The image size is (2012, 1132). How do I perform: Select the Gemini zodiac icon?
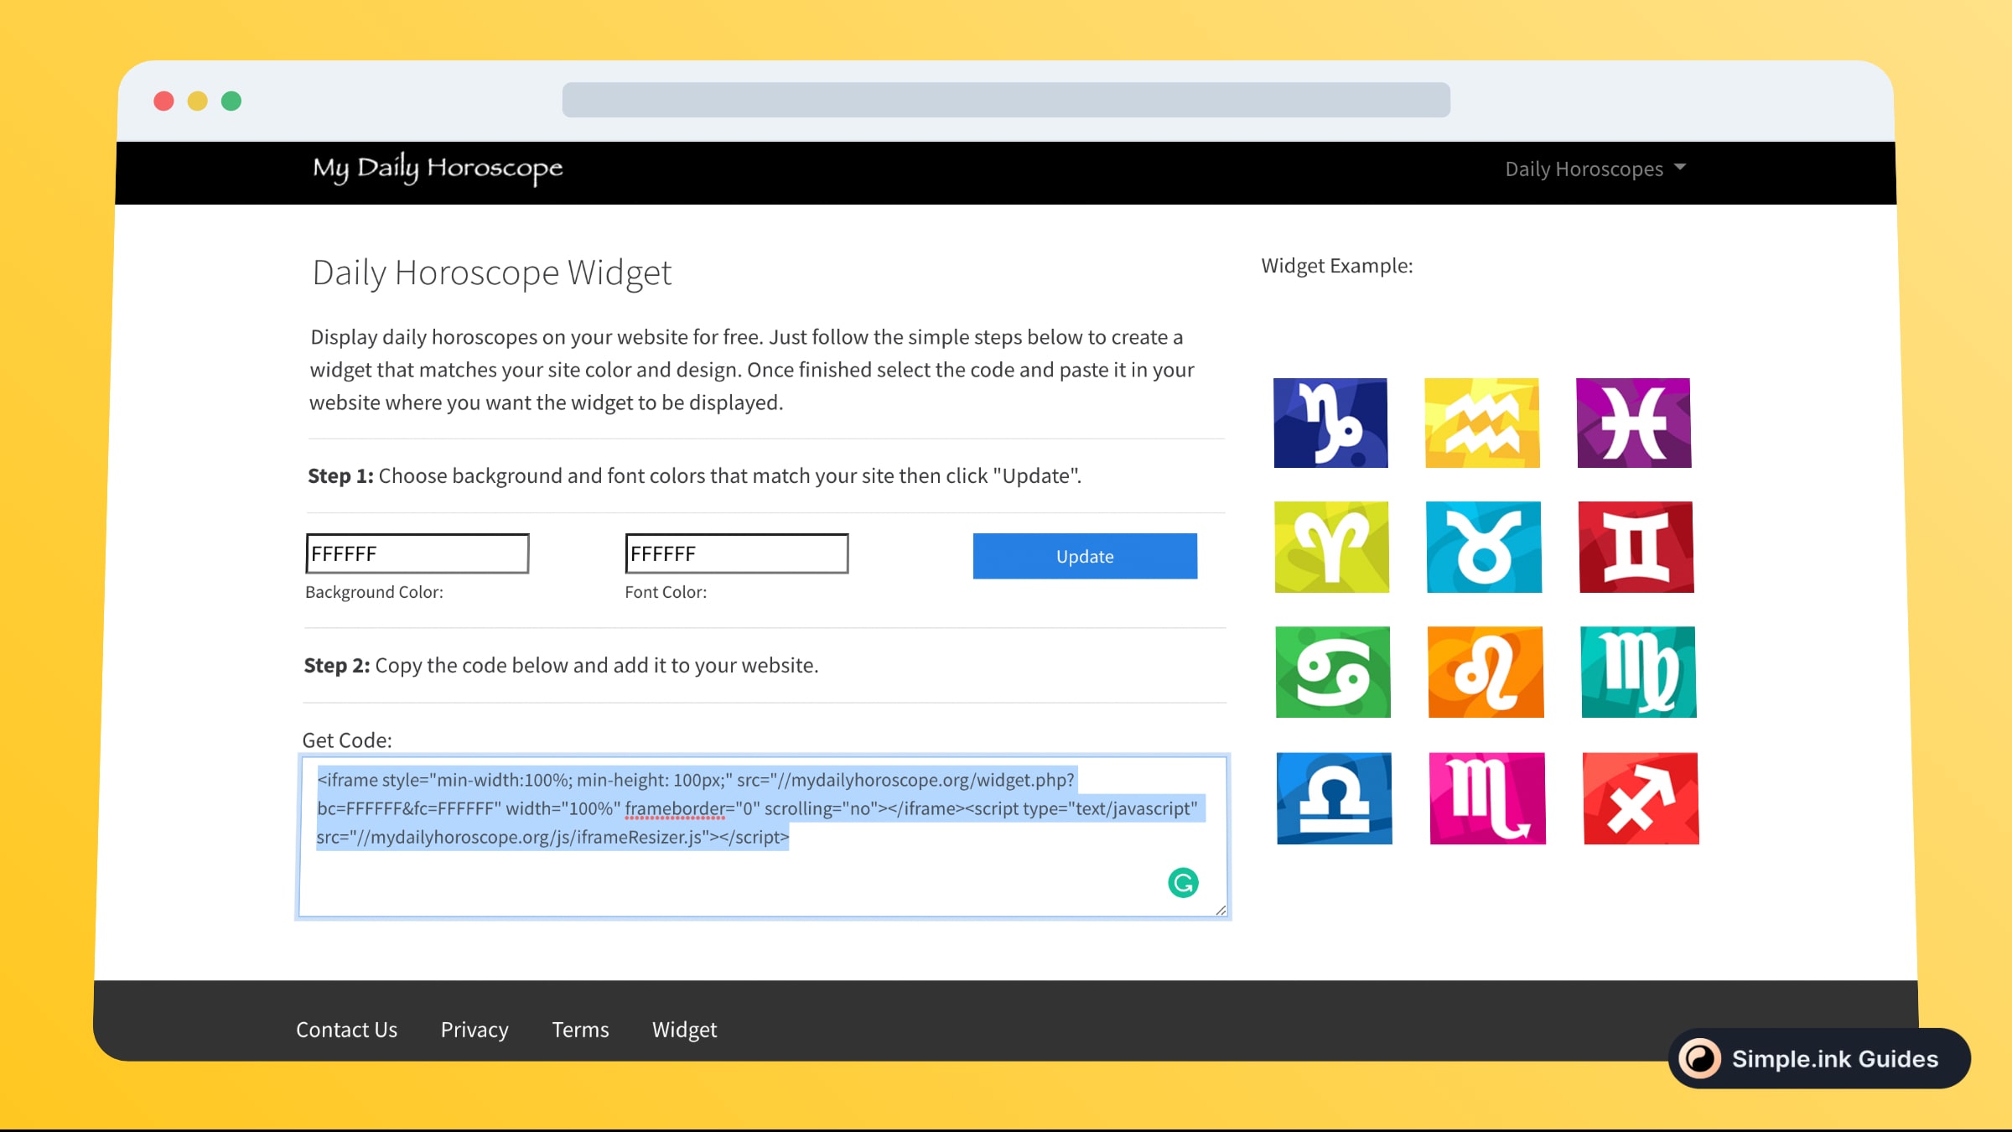pos(1636,547)
